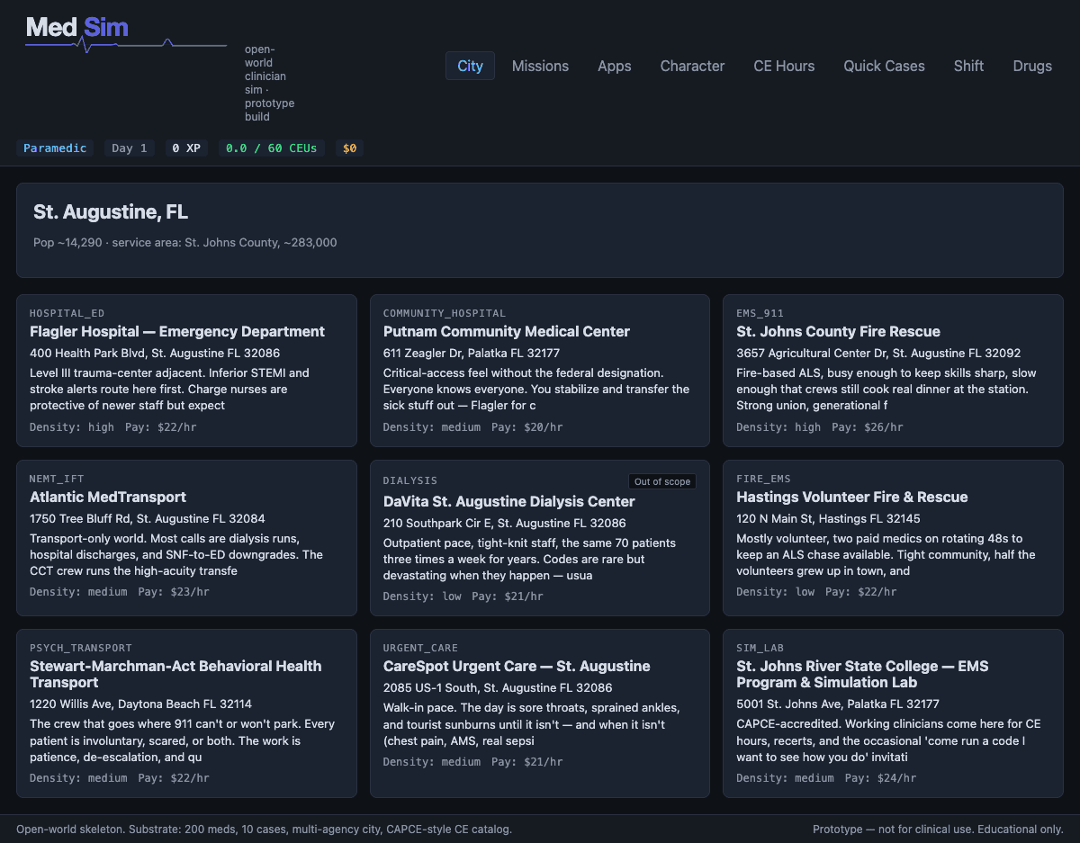Image resolution: width=1080 pixels, height=843 pixels.
Task: Click the EMS_911 category label
Action: point(760,313)
